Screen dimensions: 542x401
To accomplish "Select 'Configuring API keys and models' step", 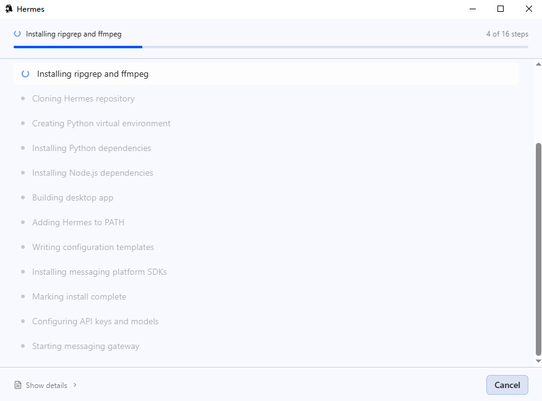I will click(95, 322).
